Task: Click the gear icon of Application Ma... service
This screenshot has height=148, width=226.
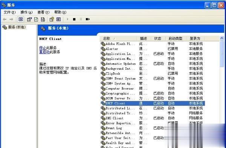Action: tap(103, 59)
